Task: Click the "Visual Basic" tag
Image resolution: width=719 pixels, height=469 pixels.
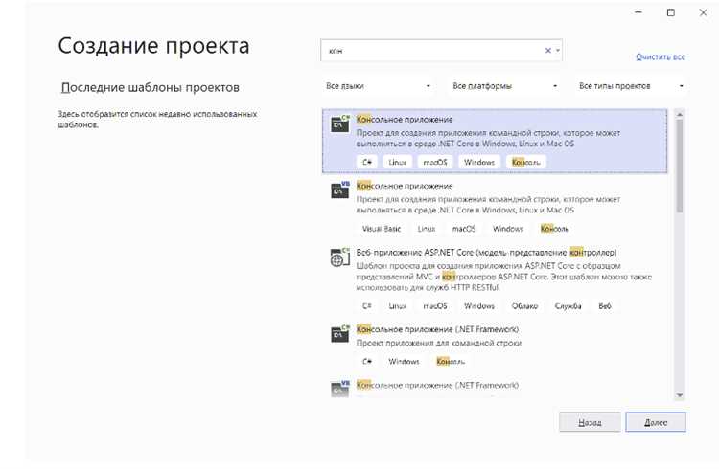Action: click(x=382, y=229)
